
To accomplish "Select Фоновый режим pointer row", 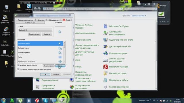I will [x=40, y=53].
